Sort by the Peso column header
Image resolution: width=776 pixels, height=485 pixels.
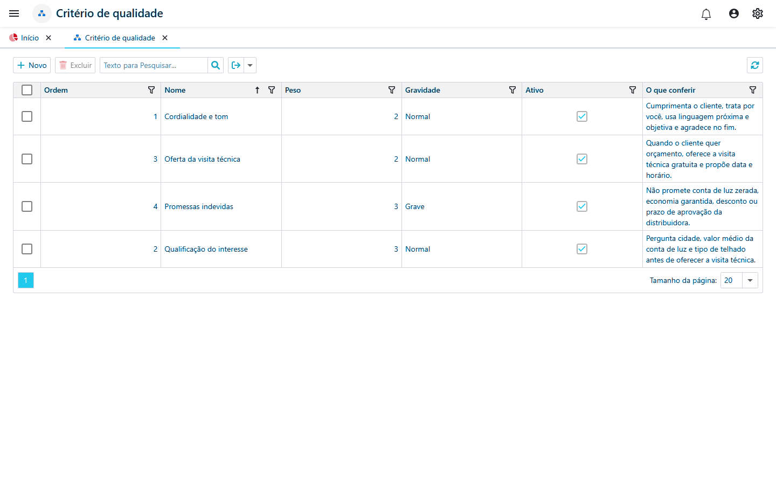[x=293, y=90]
